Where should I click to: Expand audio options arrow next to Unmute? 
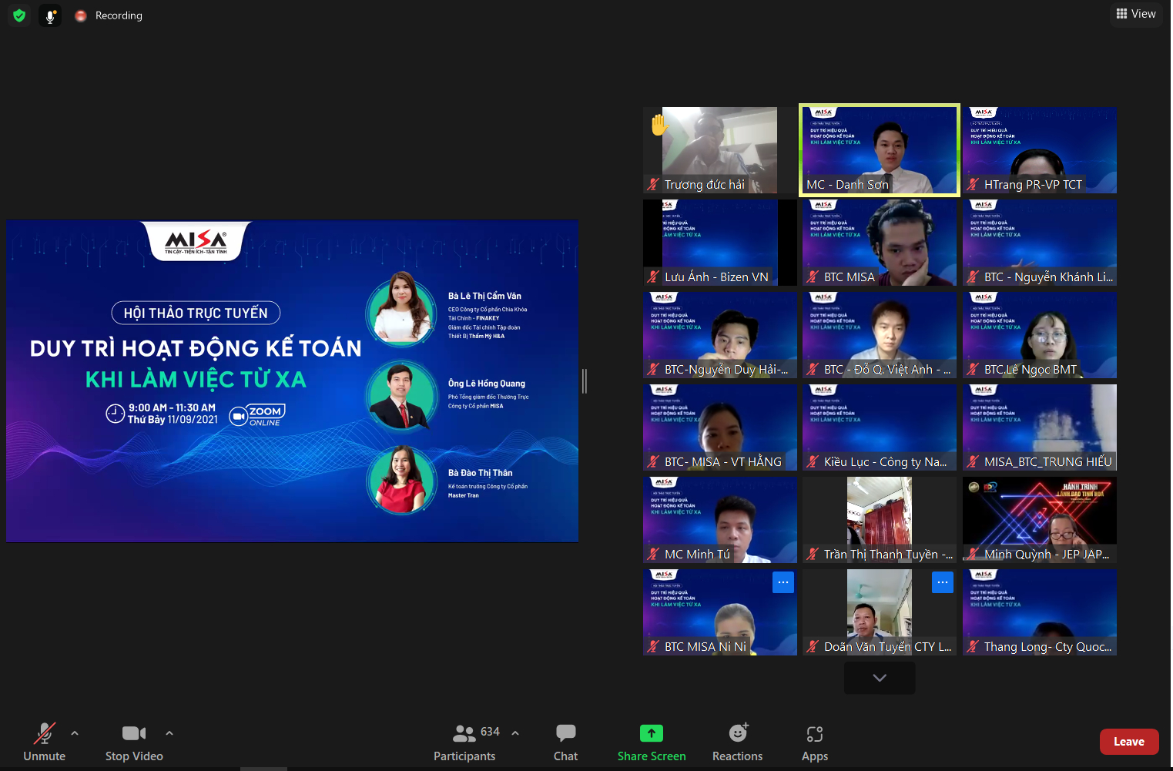pos(75,733)
